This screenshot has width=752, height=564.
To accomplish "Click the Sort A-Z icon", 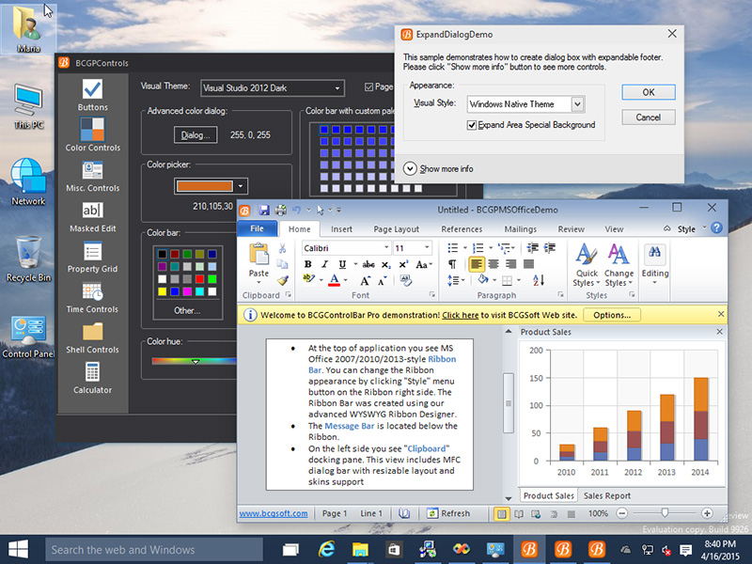I will point(539,280).
